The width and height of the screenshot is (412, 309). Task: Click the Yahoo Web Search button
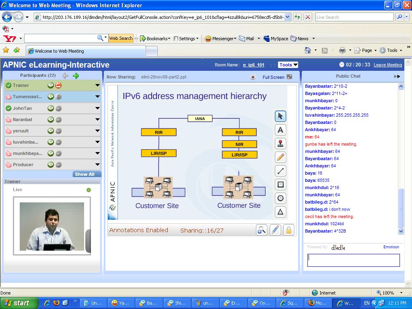121,38
